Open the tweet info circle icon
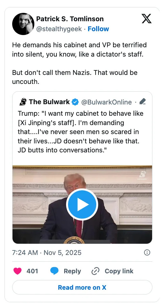163x308 pixels. click(147, 253)
